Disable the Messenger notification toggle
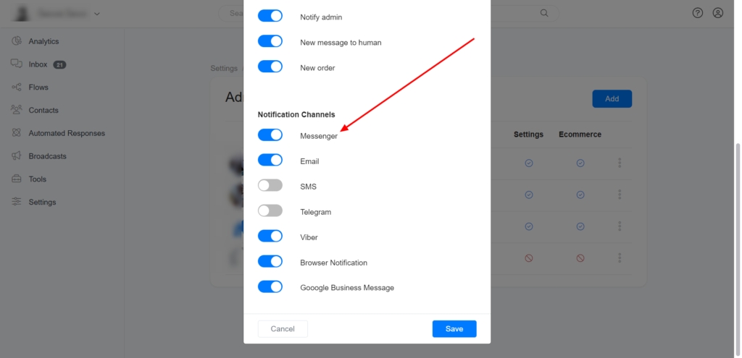 (270, 135)
